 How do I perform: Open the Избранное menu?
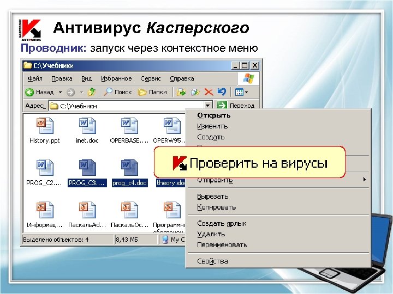click(116, 78)
